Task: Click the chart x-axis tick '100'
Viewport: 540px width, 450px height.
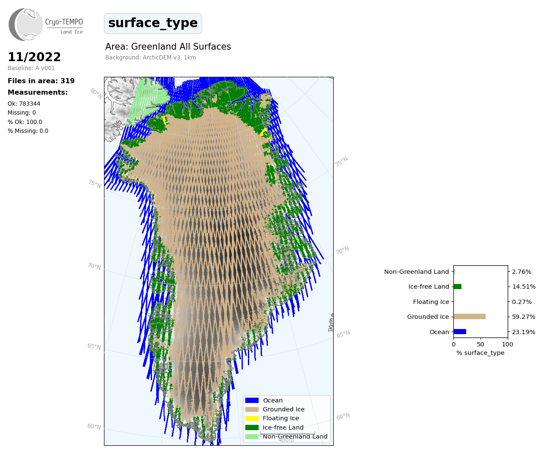Action: (508, 344)
